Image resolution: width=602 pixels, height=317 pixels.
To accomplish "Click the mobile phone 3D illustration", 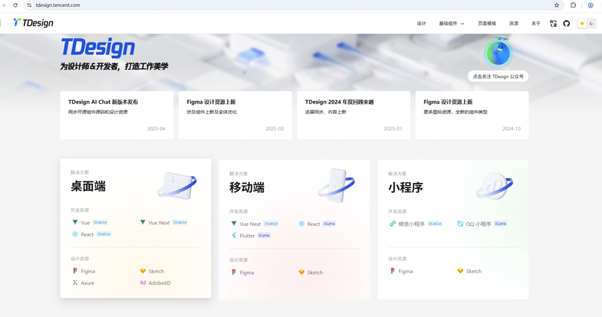I will point(336,186).
